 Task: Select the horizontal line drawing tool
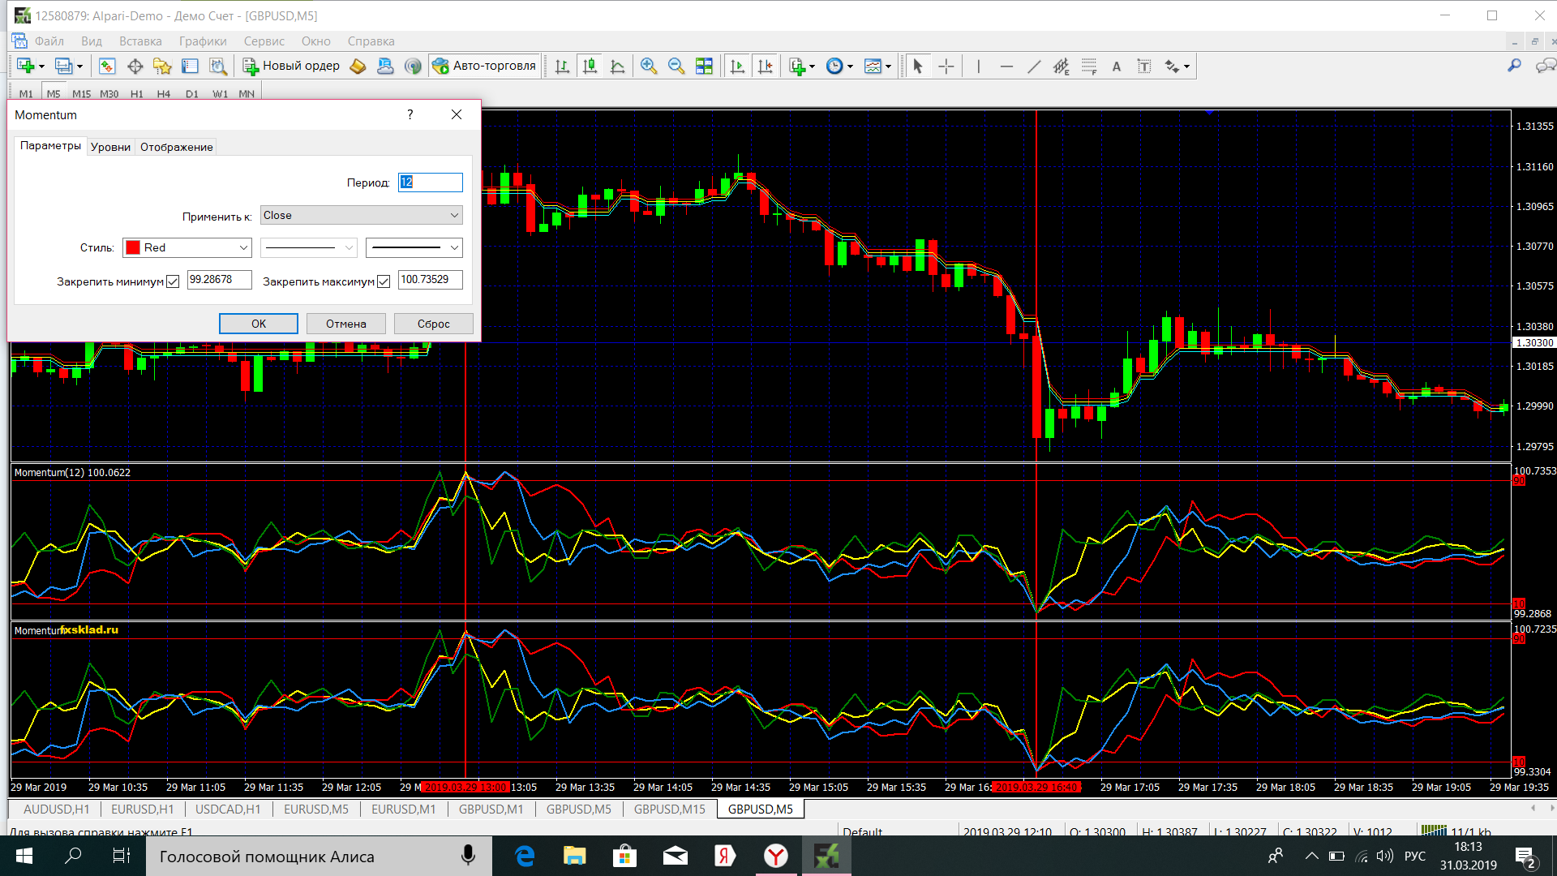click(x=1006, y=67)
